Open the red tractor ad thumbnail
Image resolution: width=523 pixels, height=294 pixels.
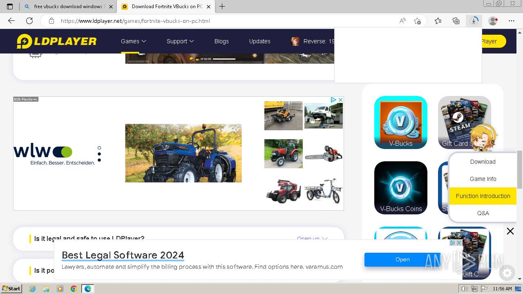point(284,154)
